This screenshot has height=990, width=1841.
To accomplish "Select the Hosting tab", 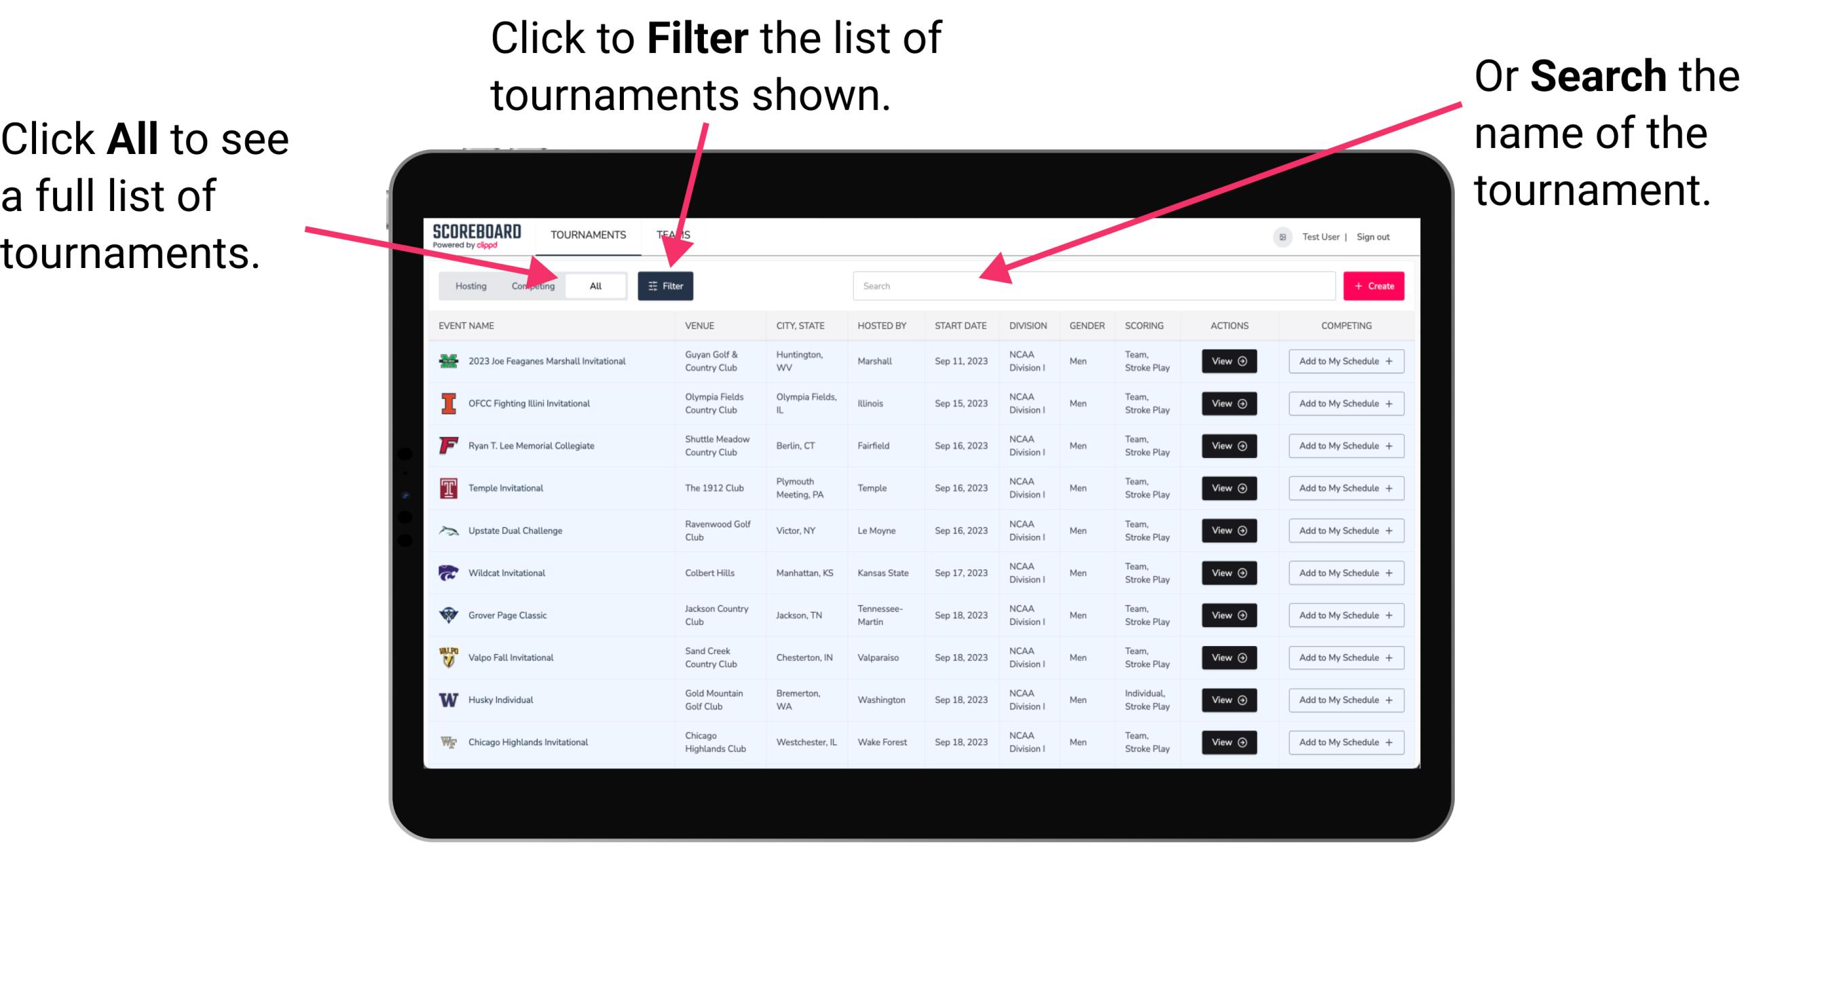I will 467,285.
